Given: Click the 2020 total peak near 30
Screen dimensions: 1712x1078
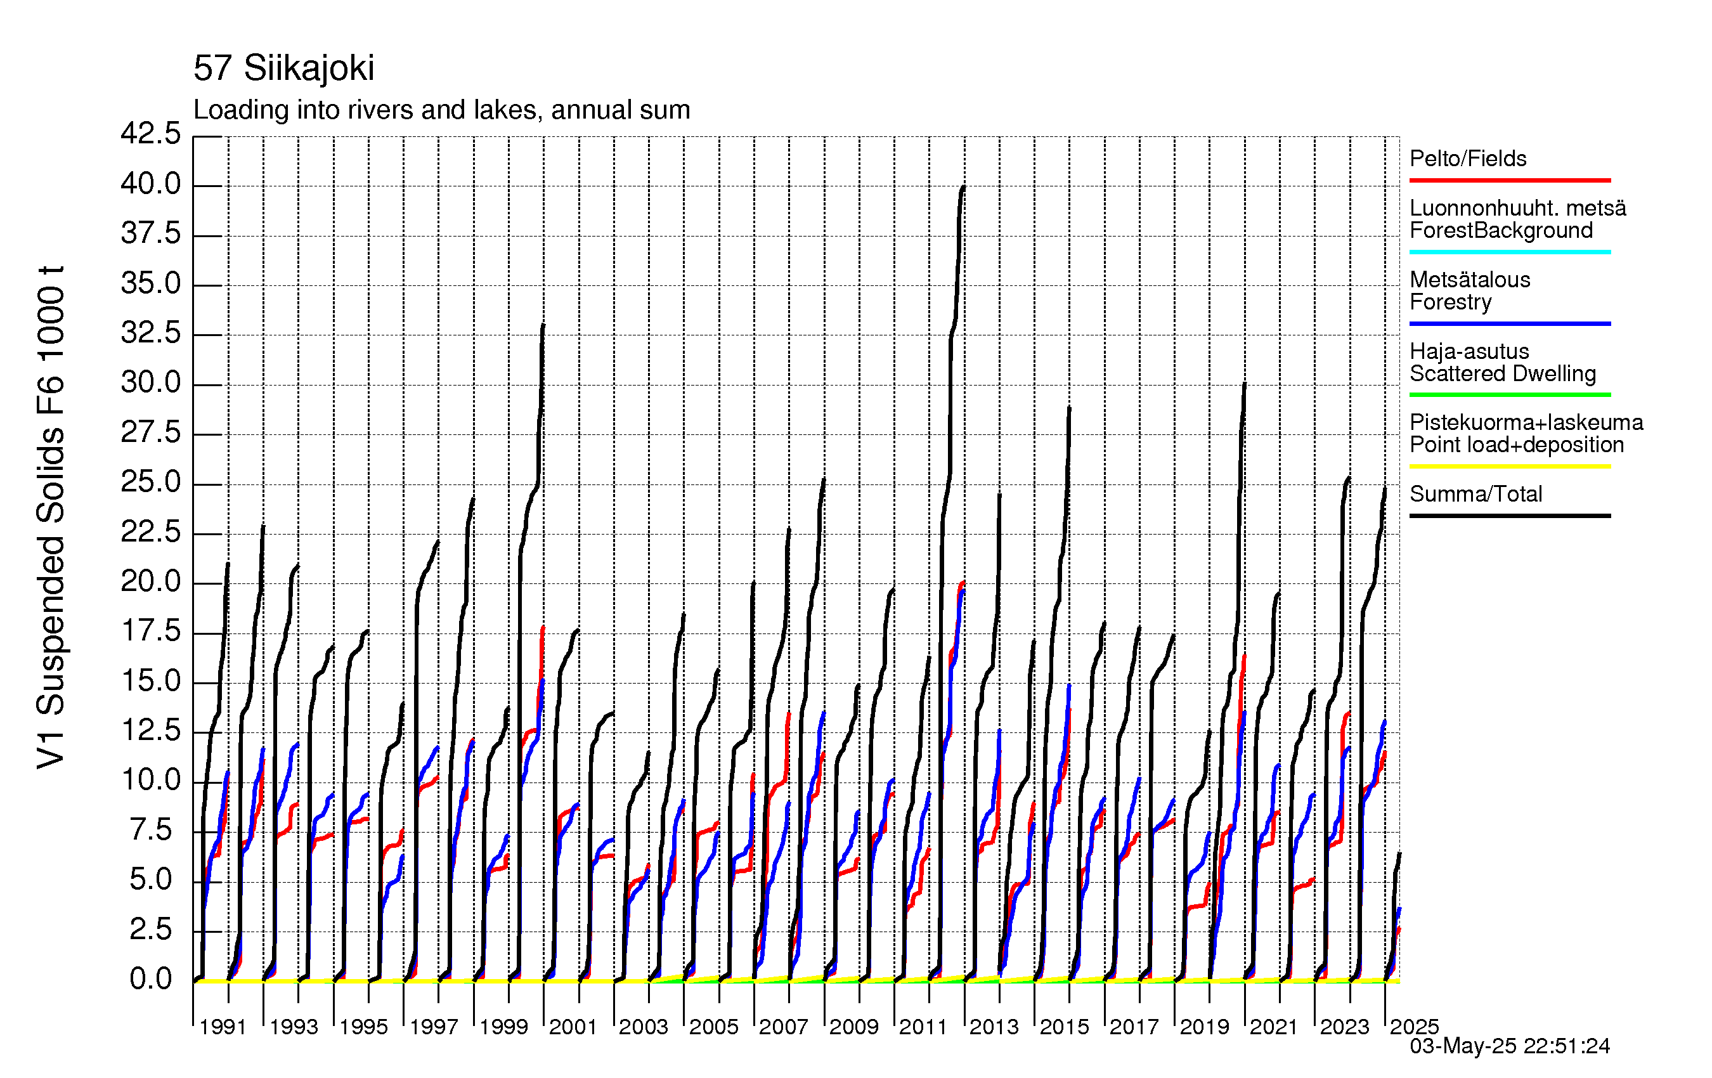Looking at the screenshot, I should coord(1244,385).
